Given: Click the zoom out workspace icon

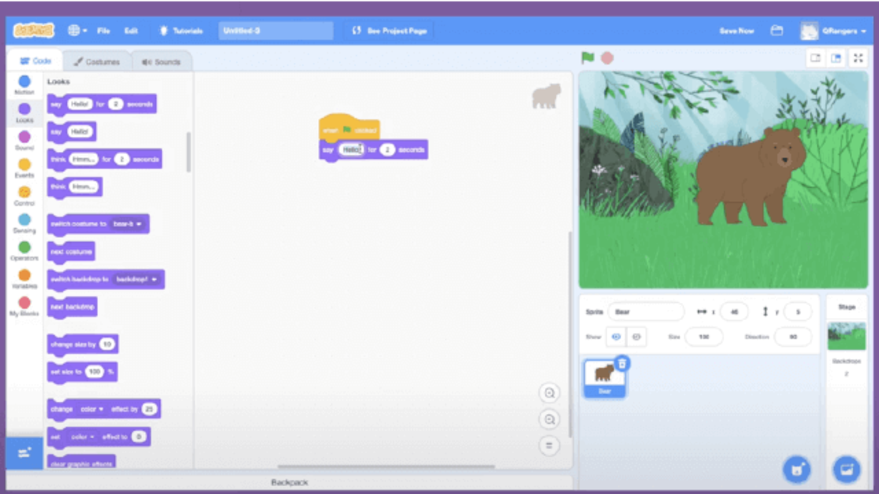Looking at the screenshot, I should coord(549,419).
